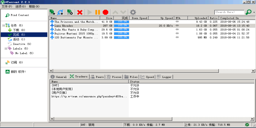Switch to Files tab
The height and width of the screenshot is (128, 256).
tap(131, 77)
